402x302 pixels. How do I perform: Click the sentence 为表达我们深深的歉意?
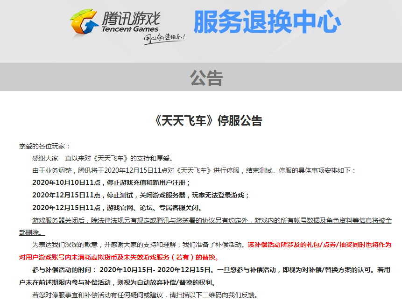pyautogui.click(x=139, y=245)
